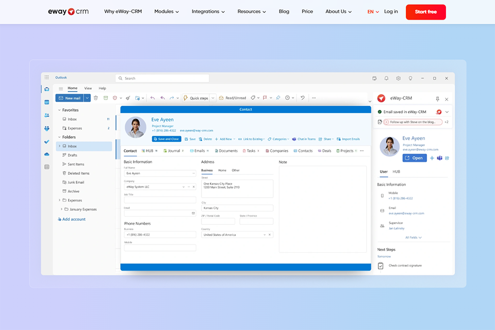Click the ribbon more options ellipsis
Screen dimensions: 495x330
tap(314, 98)
